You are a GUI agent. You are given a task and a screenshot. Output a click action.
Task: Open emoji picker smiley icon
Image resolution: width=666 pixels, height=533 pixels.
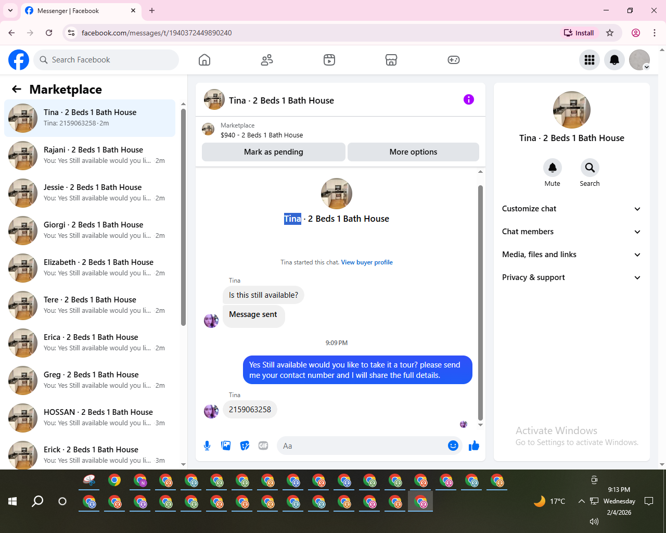coord(453,446)
